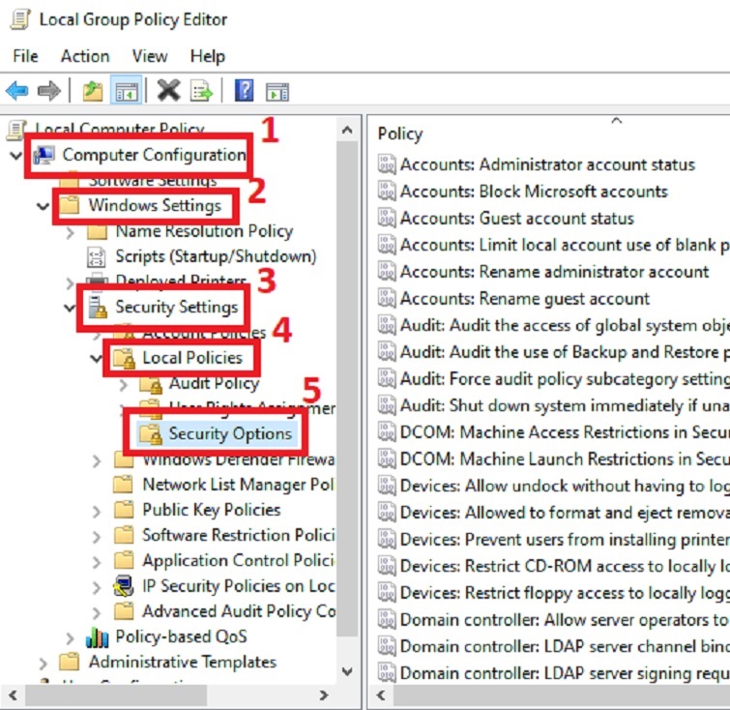Viewport: 730px width, 710px height.
Task: Select Security Options in the tree
Action: [229, 433]
